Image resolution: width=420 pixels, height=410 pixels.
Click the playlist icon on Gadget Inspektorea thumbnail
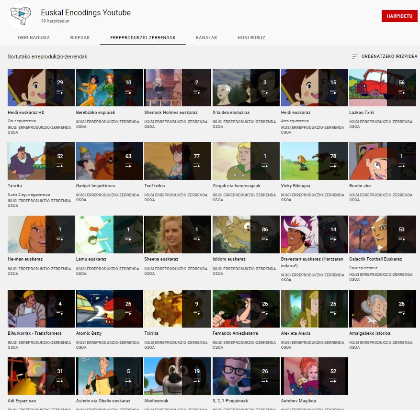click(x=128, y=166)
